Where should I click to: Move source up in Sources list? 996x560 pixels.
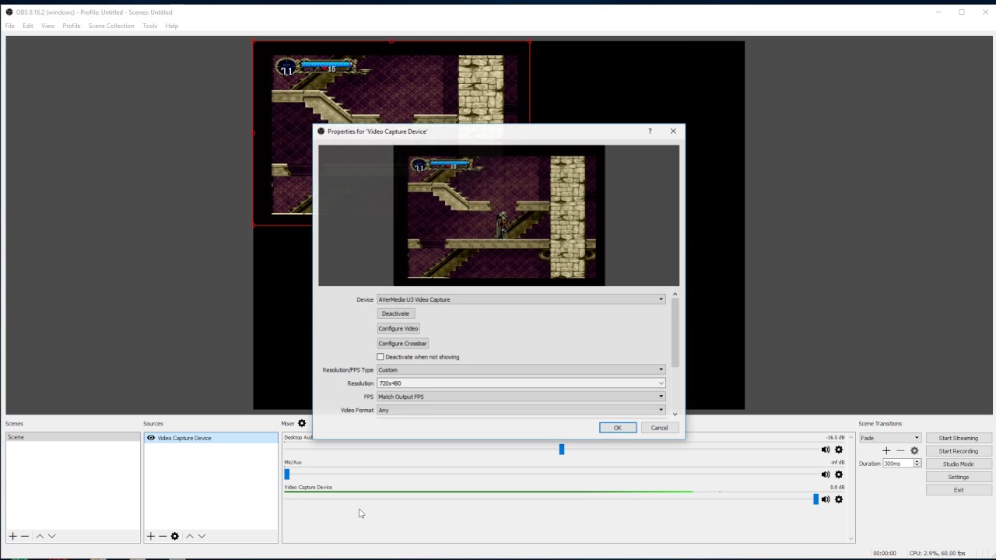click(189, 536)
